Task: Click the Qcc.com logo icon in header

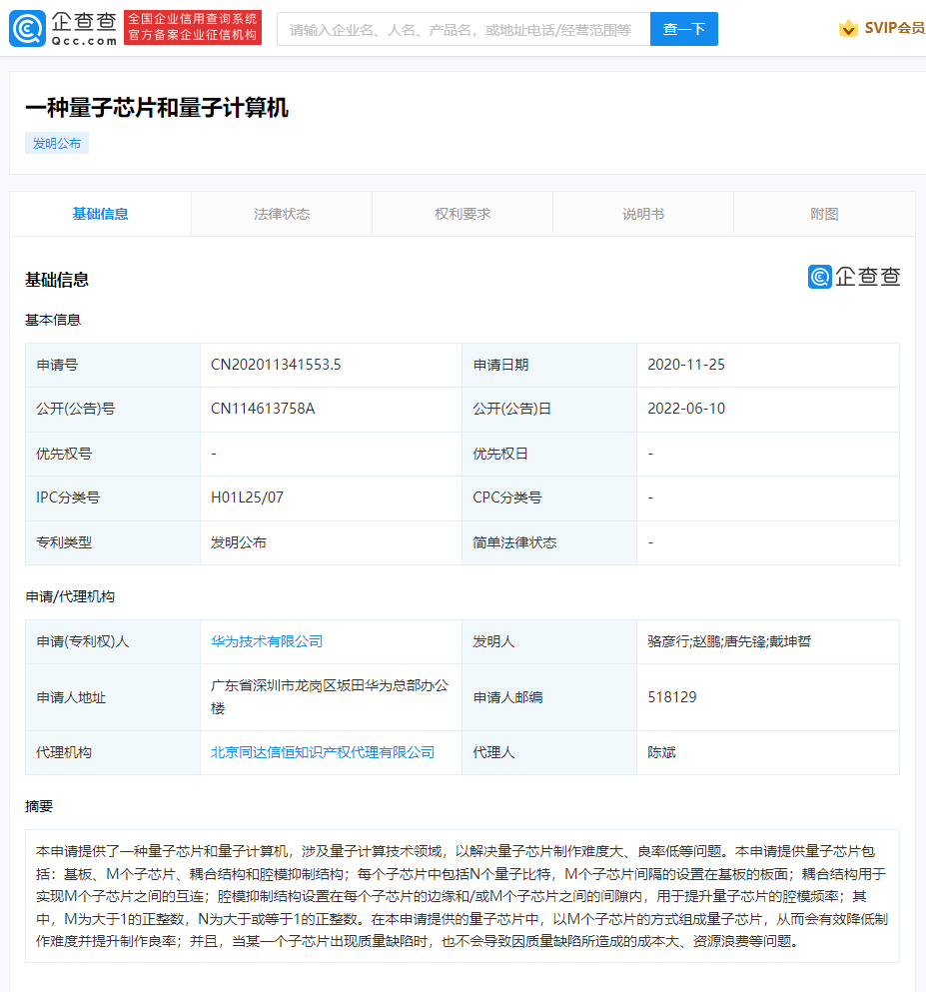Action: click(x=27, y=29)
